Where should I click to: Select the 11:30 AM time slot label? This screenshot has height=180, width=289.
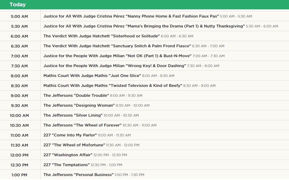(x=19, y=145)
